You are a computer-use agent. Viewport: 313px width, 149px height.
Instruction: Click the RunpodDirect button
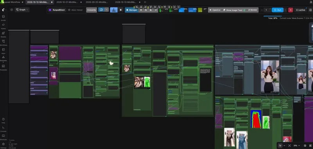tap(57, 10)
